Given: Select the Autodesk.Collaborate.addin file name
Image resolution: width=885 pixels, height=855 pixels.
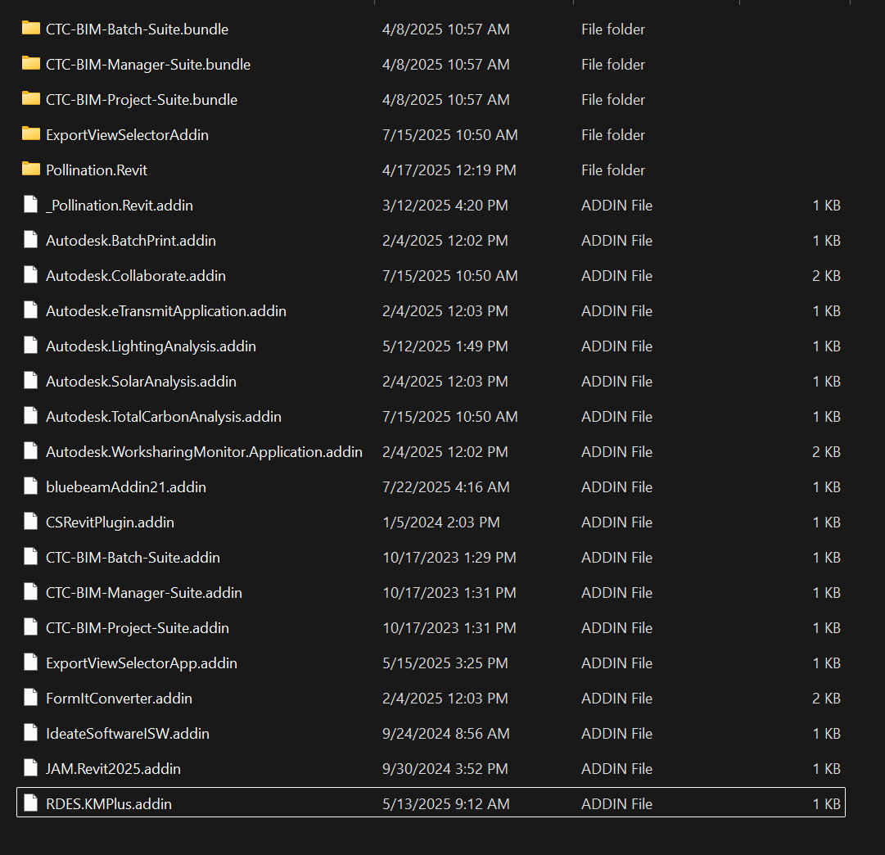Looking at the screenshot, I should [136, 276].
